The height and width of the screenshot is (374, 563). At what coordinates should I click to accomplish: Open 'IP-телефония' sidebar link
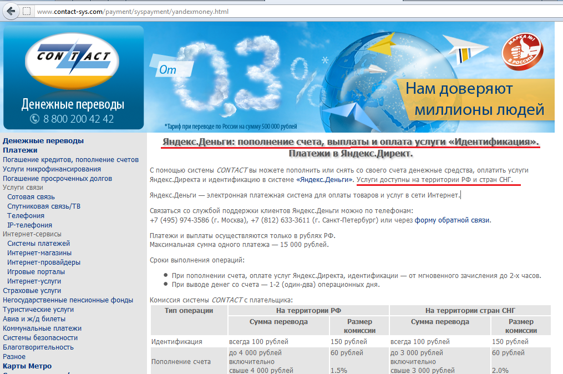(29, 225)
